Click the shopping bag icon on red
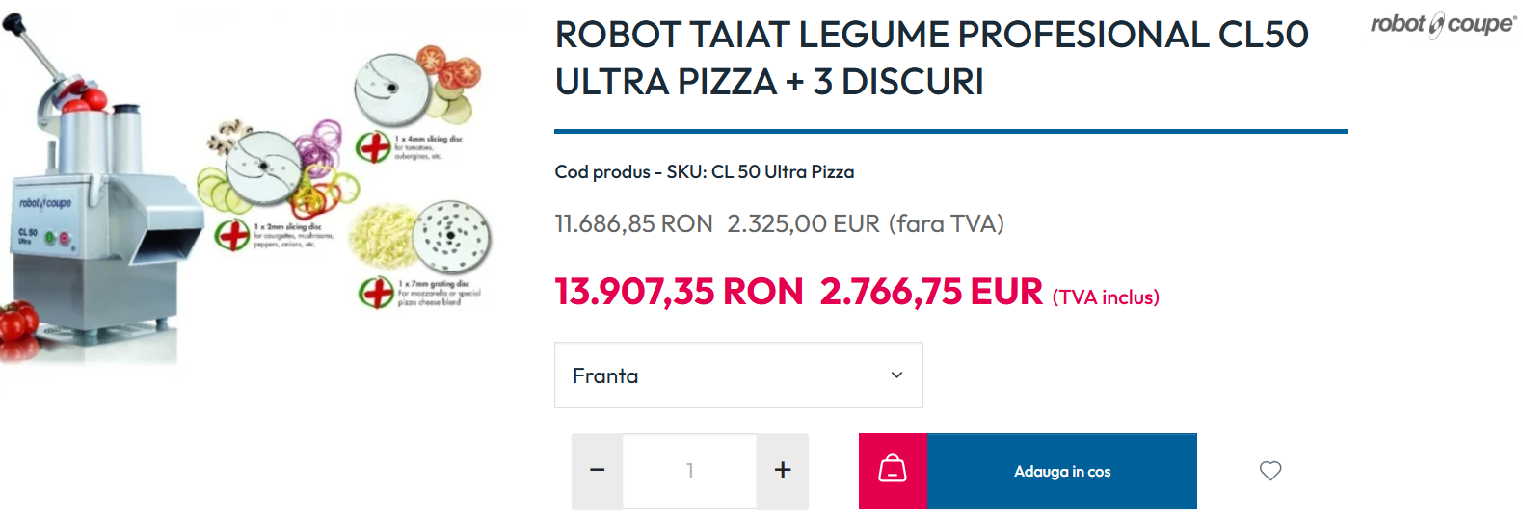1523x517 pixels. (x=893, y=471)
